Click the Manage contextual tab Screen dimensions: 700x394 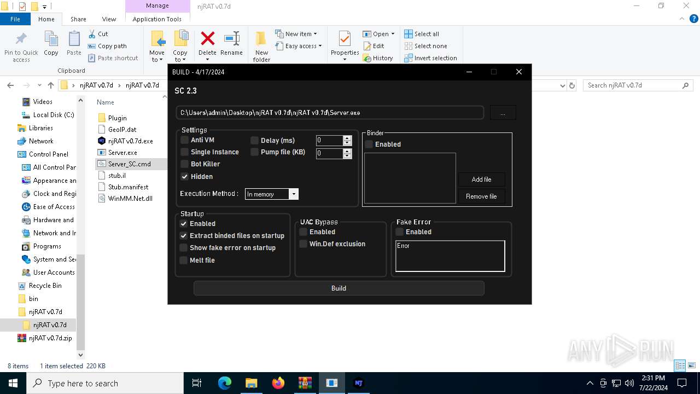pyautogui.click(x=157, y=5)
